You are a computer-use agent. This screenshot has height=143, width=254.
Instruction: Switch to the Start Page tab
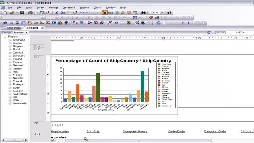13,28
